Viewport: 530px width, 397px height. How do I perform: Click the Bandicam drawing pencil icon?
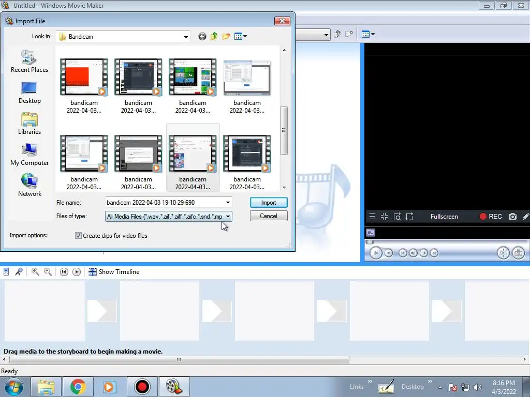click(526, 217)
